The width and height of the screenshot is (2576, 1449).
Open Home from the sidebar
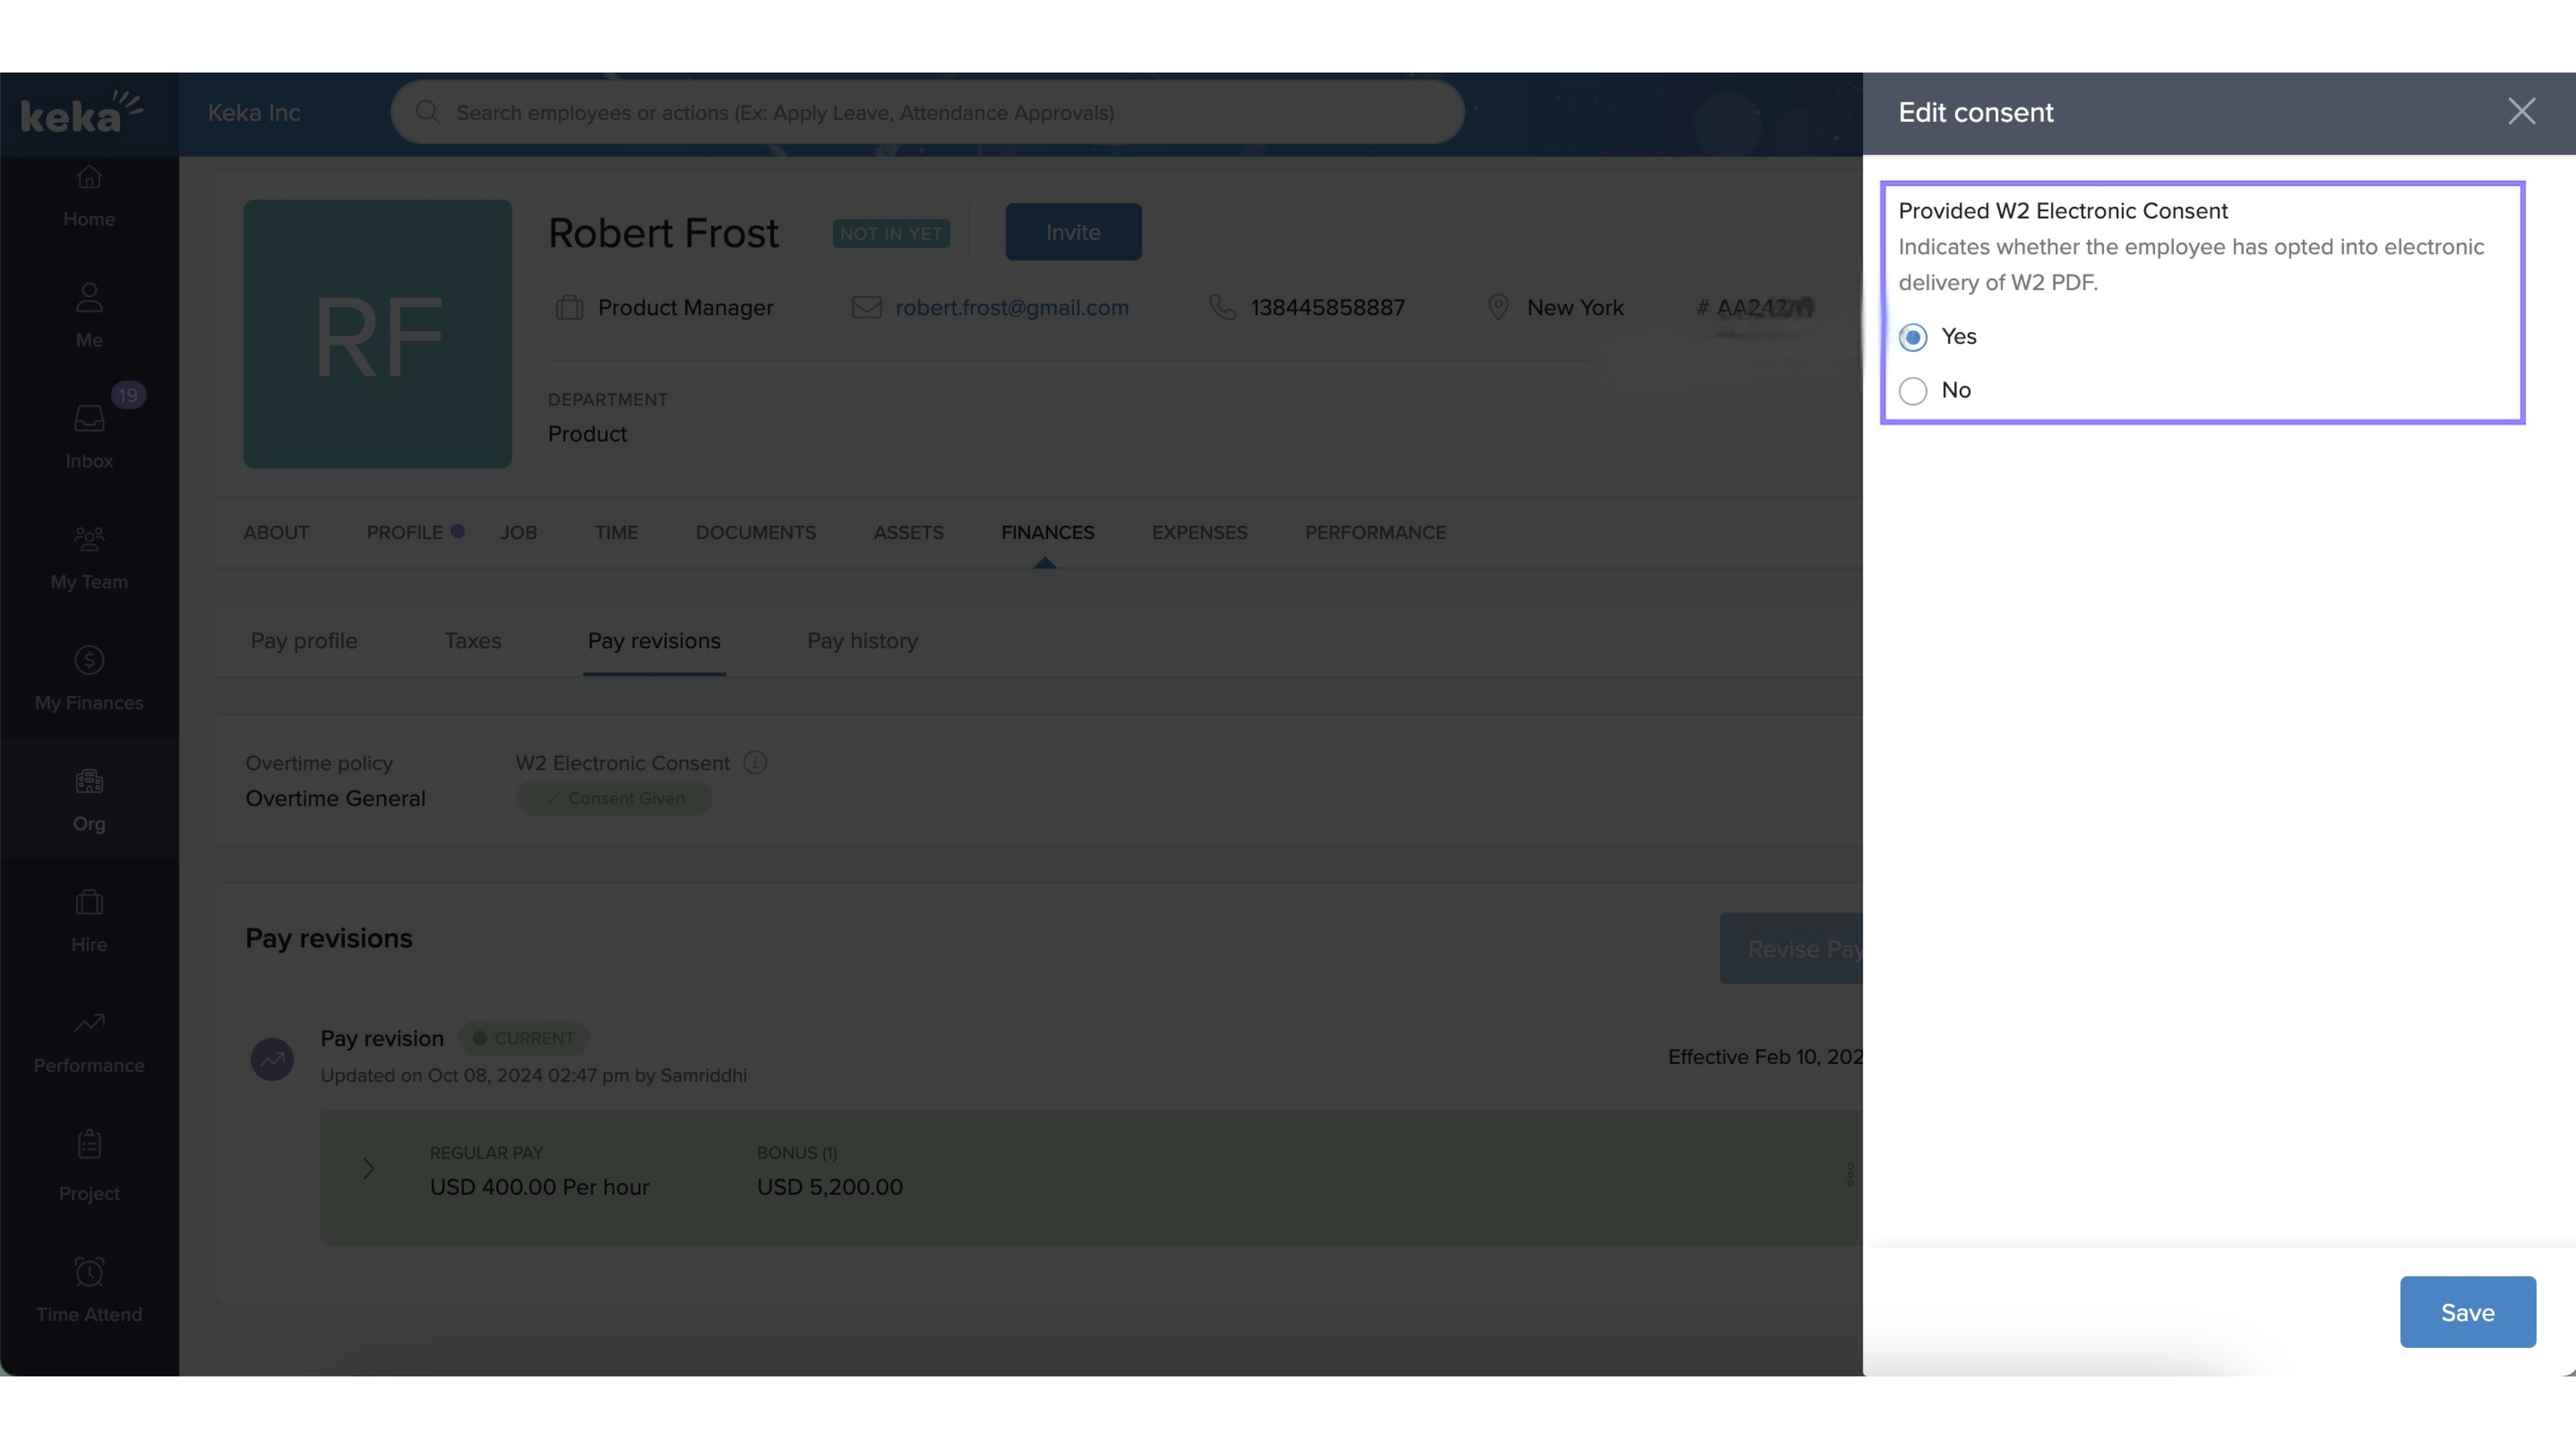click(89, 196)
